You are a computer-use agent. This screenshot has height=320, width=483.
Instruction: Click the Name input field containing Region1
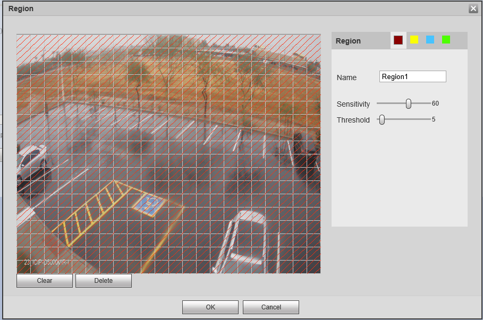[x=413, y=76]
